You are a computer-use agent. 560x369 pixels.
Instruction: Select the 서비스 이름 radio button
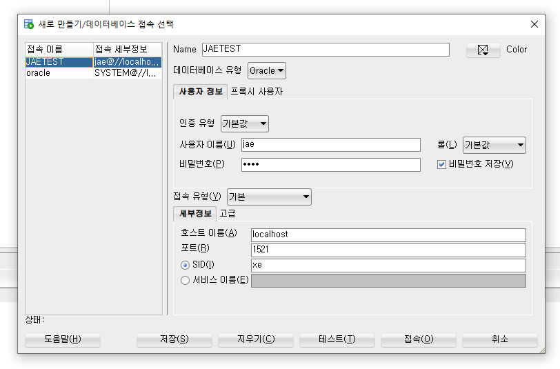[x=185, y=281]
